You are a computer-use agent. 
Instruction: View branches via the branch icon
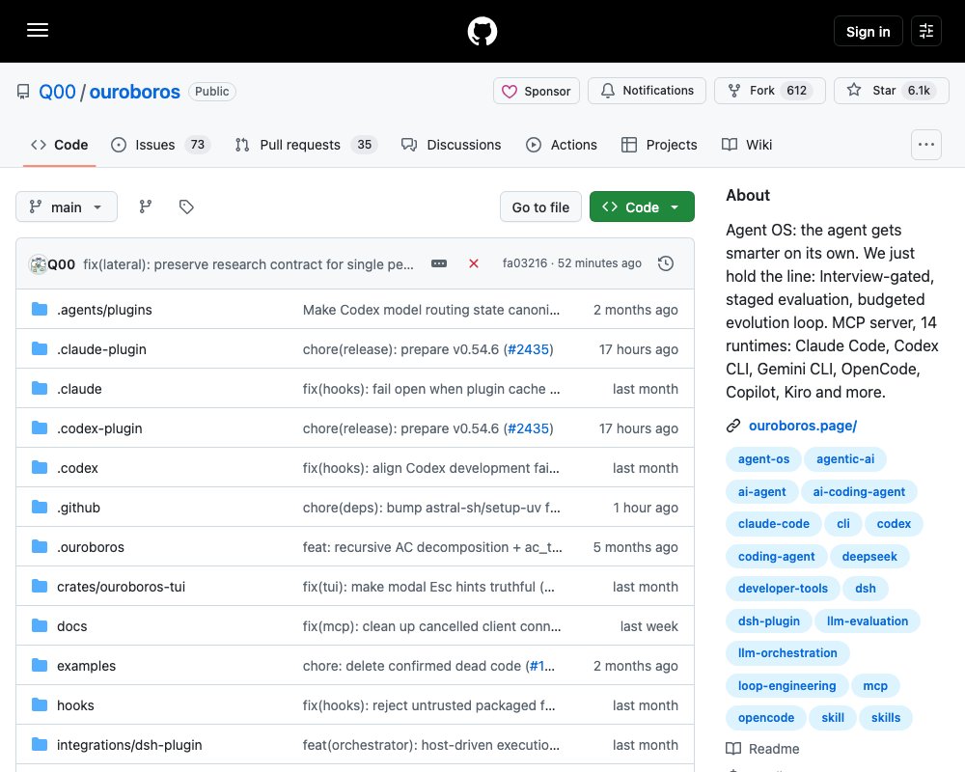pyautogui.click(x=146, y=207)
